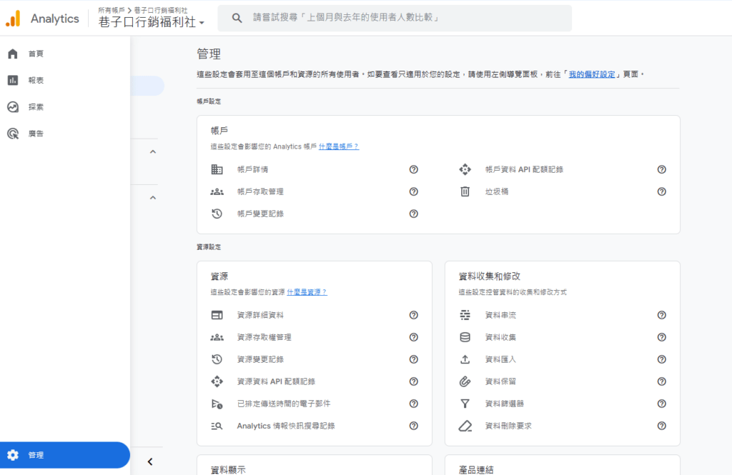The image size is (732, 475).
Task: Open 資料串流 data streams
Action: pos(500,315)
